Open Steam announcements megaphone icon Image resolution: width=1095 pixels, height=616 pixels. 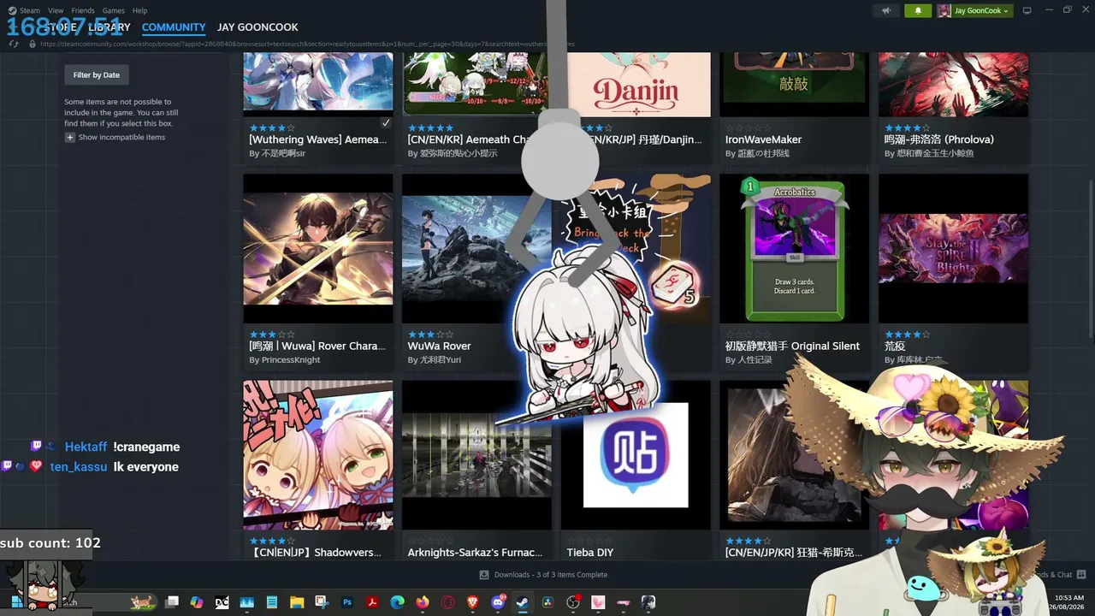886,10
